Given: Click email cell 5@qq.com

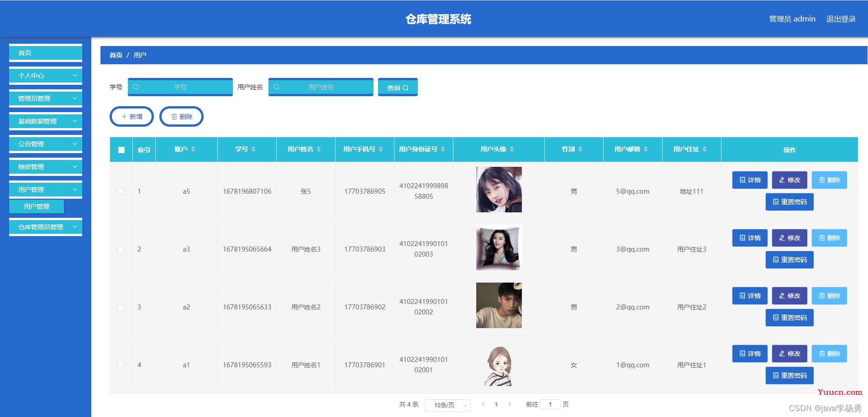Looking at the screenshot, I should 633,191.
